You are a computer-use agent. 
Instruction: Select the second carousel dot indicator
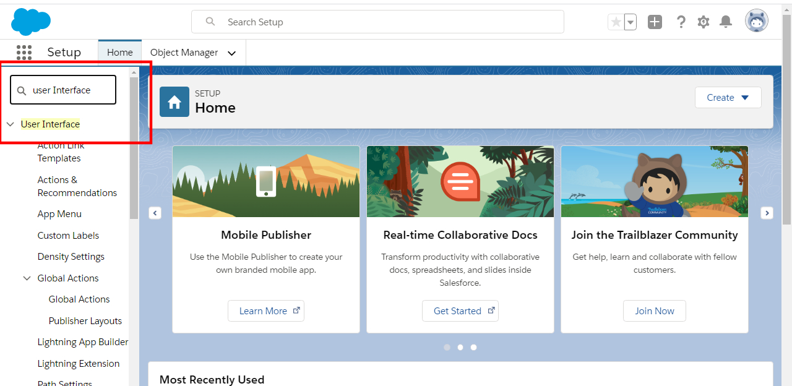pos(460,347)
